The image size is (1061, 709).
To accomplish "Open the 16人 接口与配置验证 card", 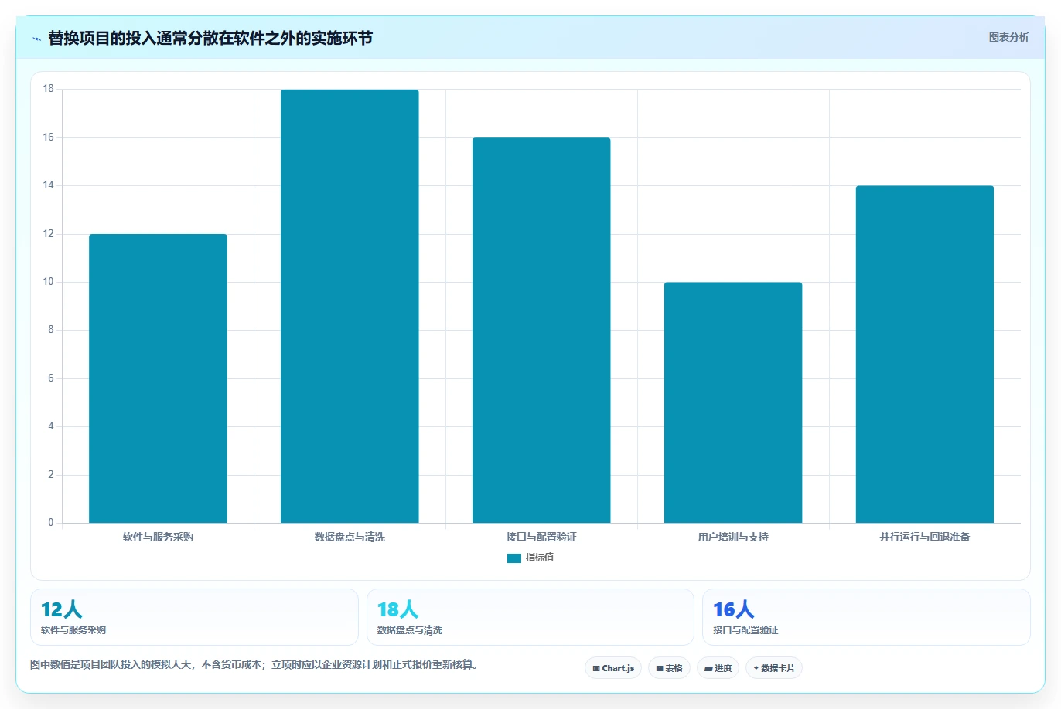I will point(866,617).
